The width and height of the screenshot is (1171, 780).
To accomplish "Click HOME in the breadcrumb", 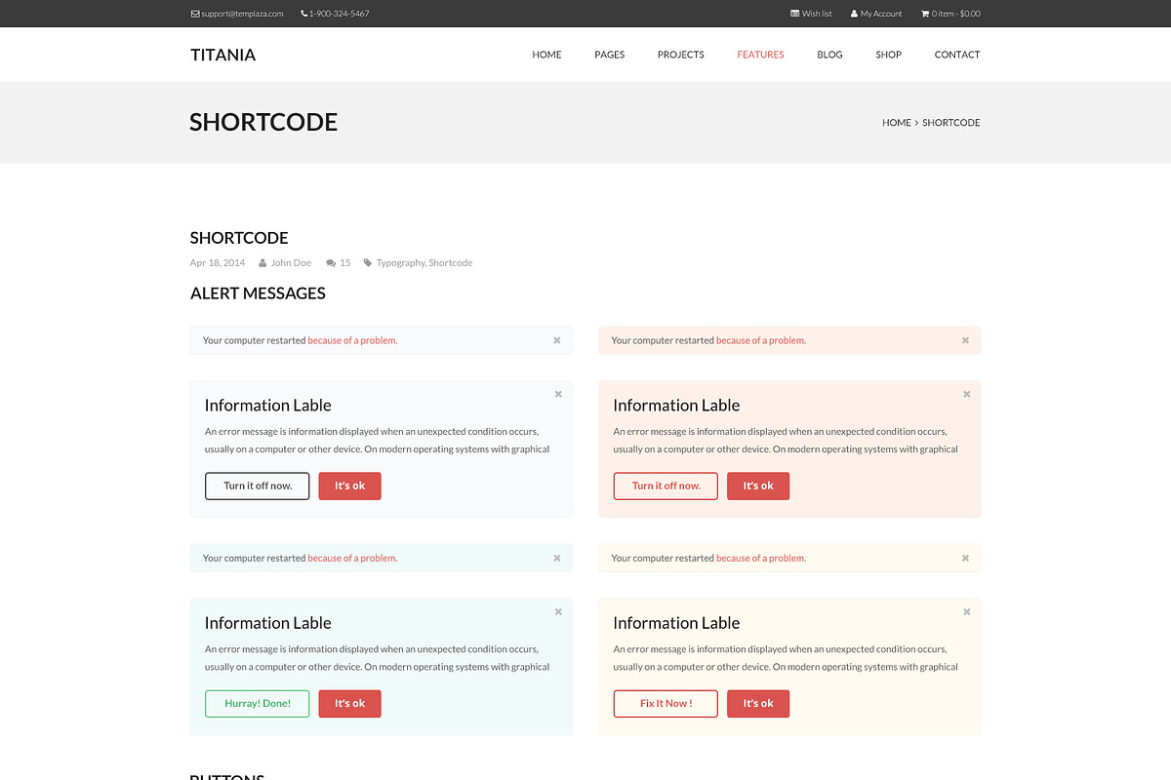I will click(897, 123).
